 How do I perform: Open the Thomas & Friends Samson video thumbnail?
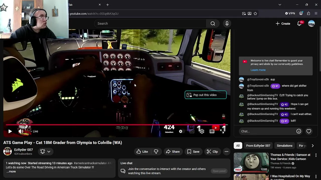[x=251, y=162]
